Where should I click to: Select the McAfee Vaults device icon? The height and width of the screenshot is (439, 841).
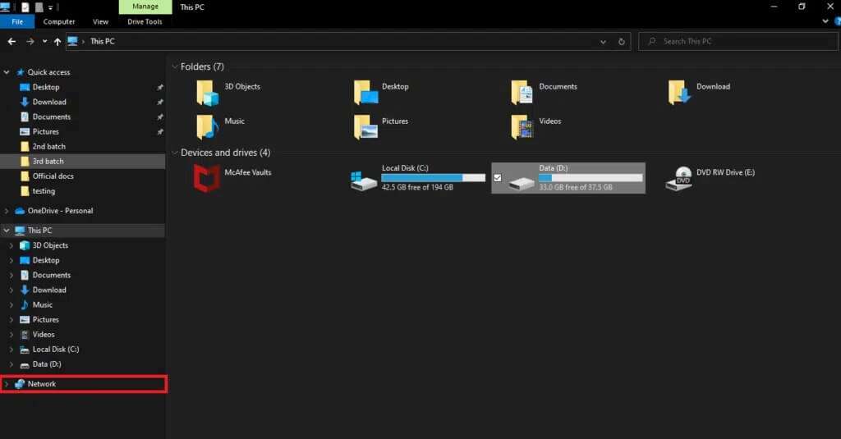pos(206,178)
